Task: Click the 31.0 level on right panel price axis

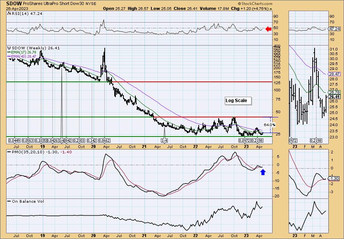Action: tap(333, 49)
